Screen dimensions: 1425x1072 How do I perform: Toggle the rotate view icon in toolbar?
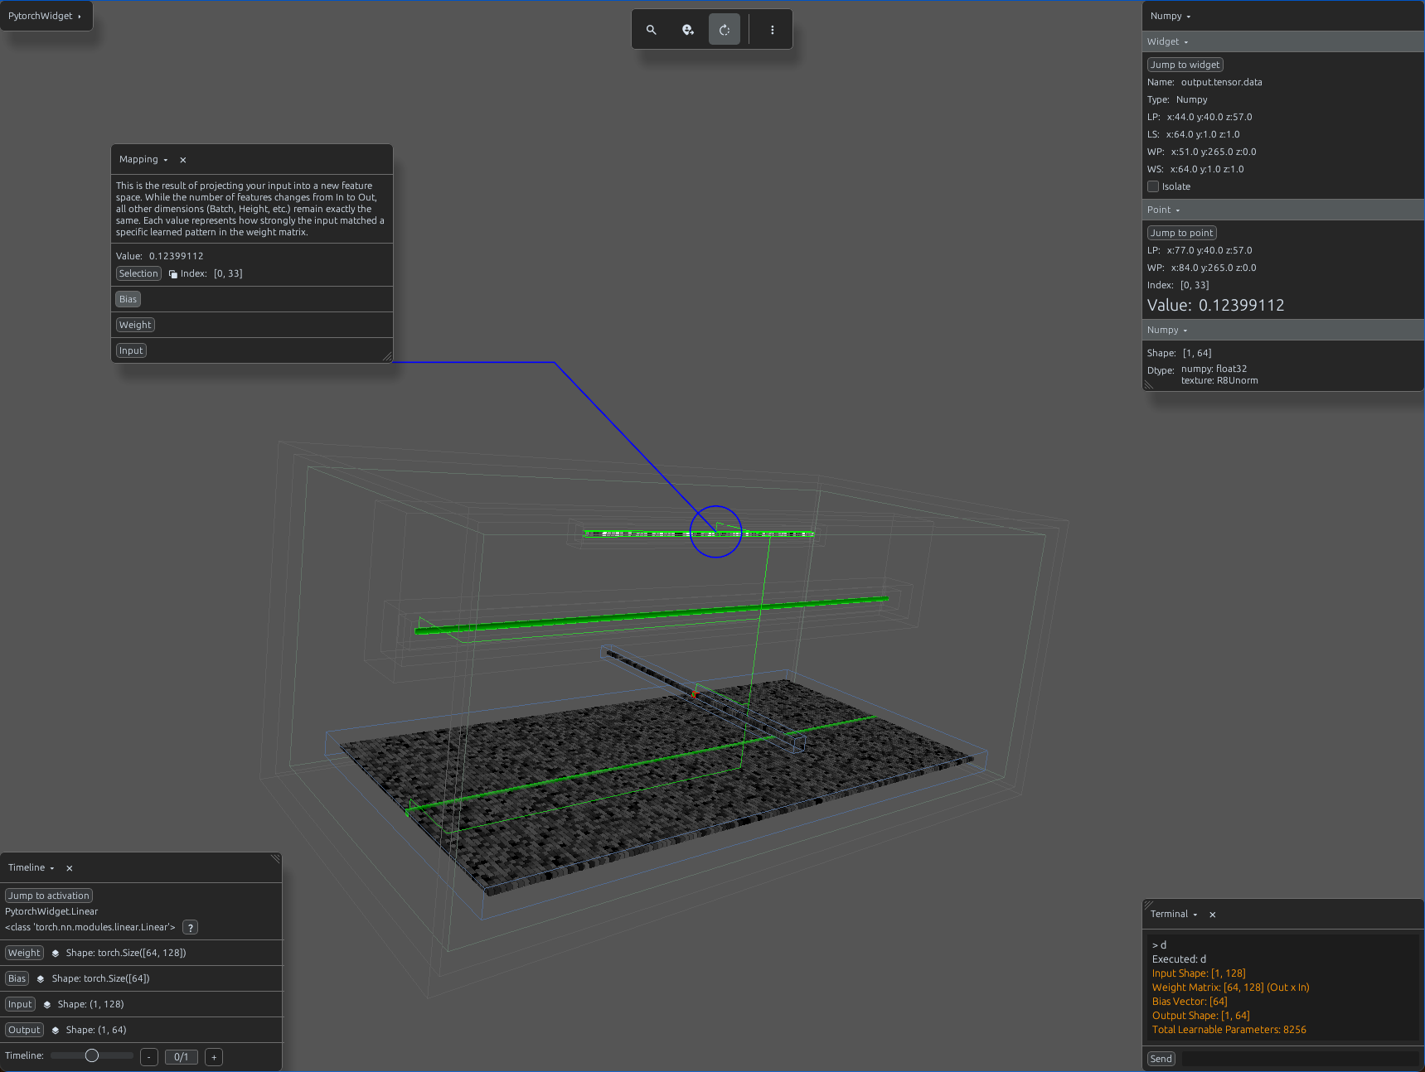[725, 30]
